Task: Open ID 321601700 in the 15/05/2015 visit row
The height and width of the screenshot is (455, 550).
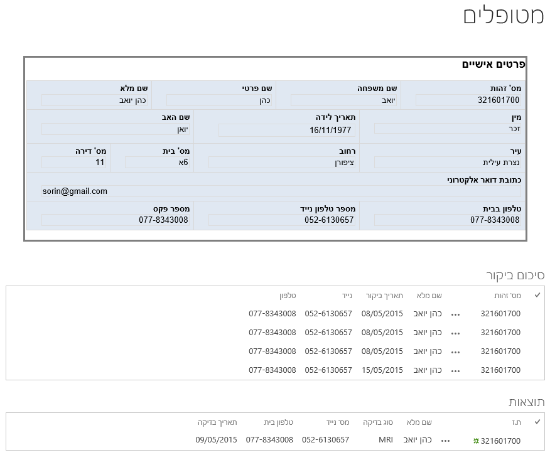Action: [500, 370]
